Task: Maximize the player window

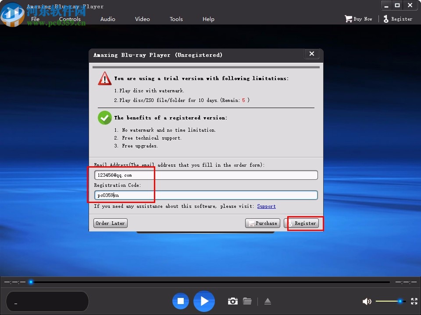Action: (397, 5)
